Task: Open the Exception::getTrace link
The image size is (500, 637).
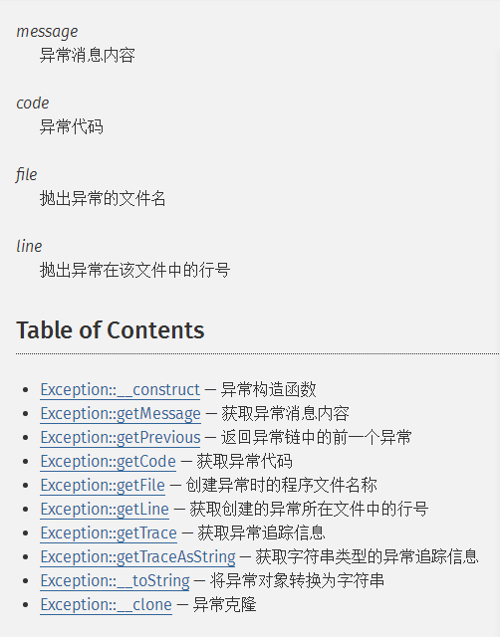Action: click(x=109, y=533)
